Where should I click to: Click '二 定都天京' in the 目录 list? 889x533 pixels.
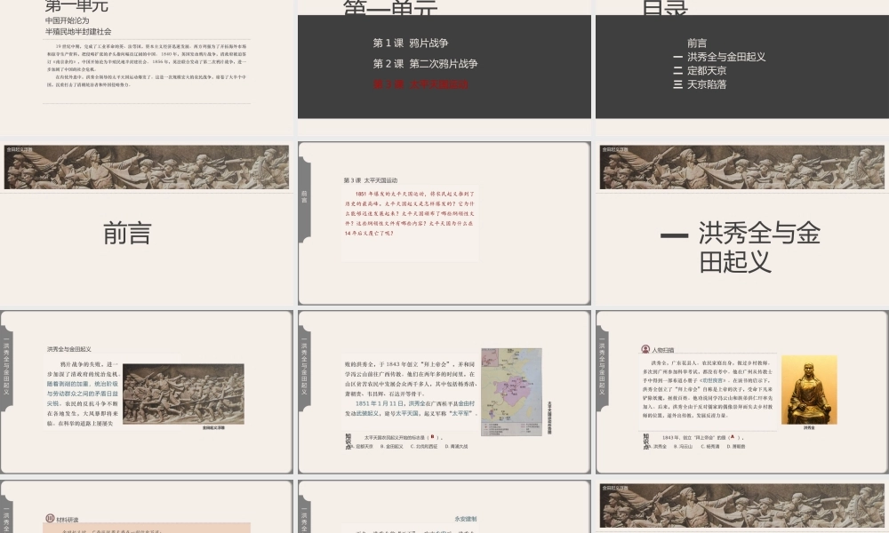click(699, 71)
